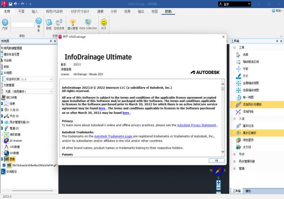Image resolution: width=284 pixels, height=199 pixels.
Task: Open the first 'here' license terms link
Action: [102, 109]
